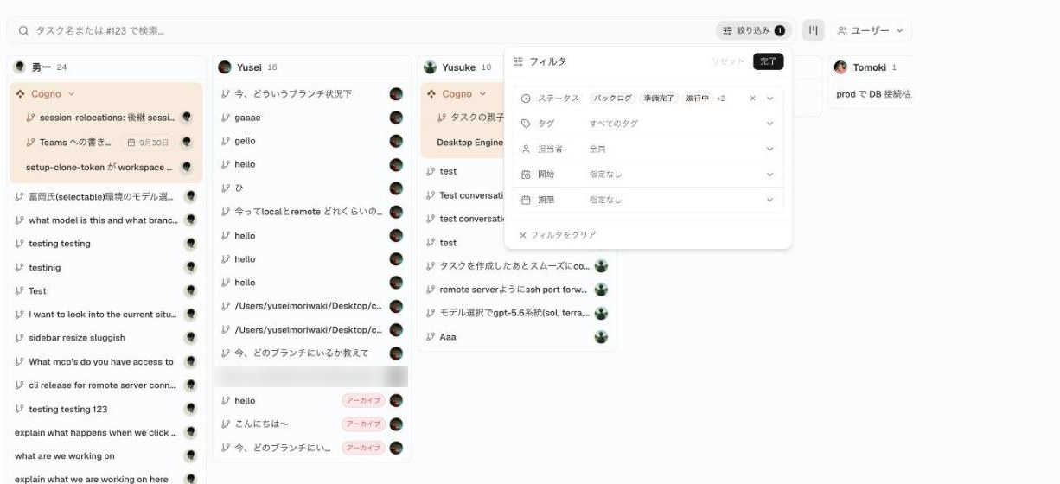
Task: Click assignee avatar on 'Aaa' row
Action: [x=601, y=337]
